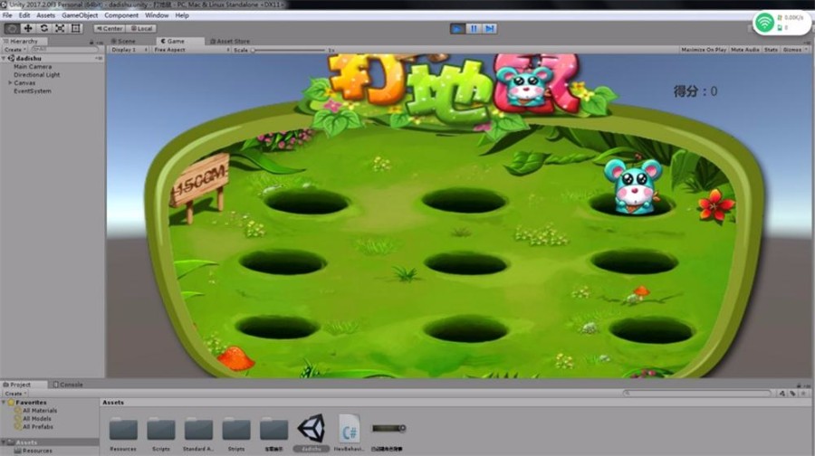The image size is (815, 456).
Task: Open the Window menu
Action: (x=157, y=15)
